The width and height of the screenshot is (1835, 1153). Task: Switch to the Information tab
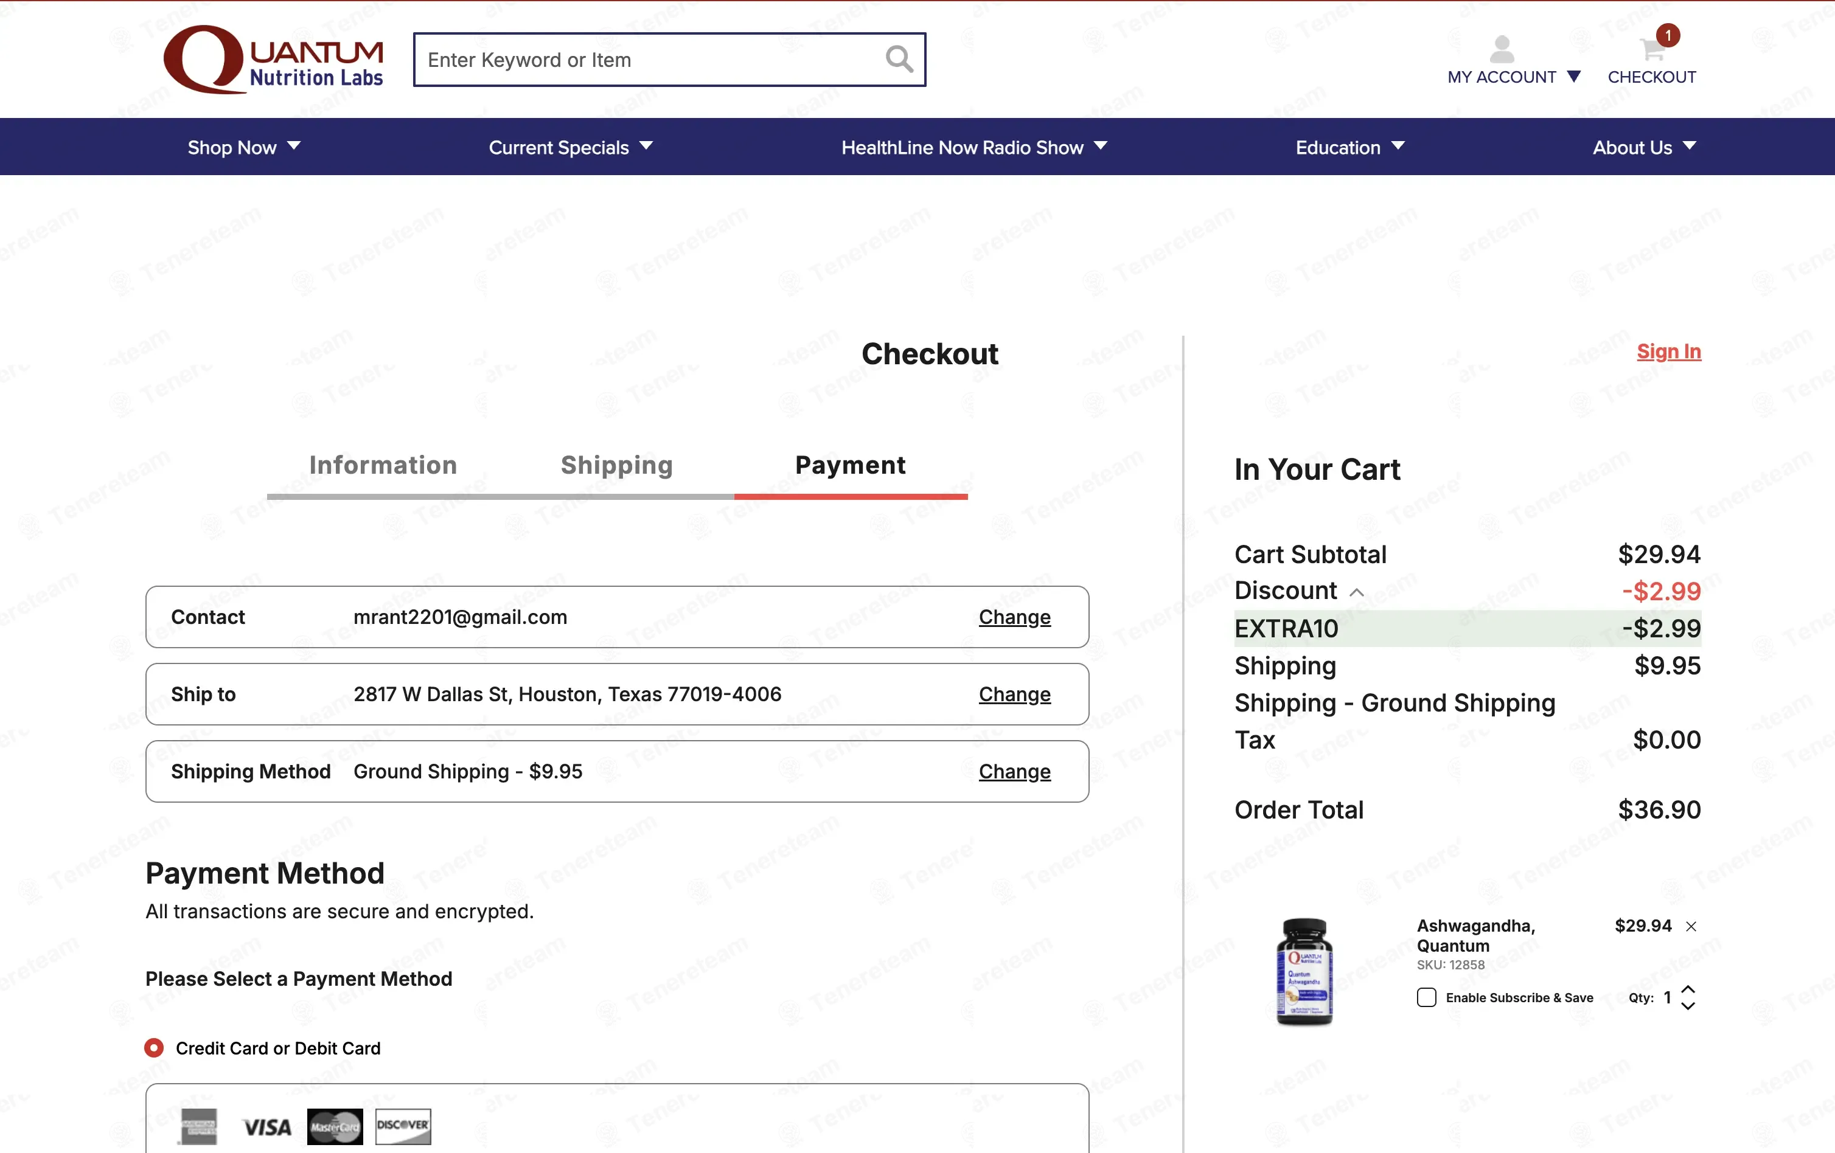tap(383, 465)
